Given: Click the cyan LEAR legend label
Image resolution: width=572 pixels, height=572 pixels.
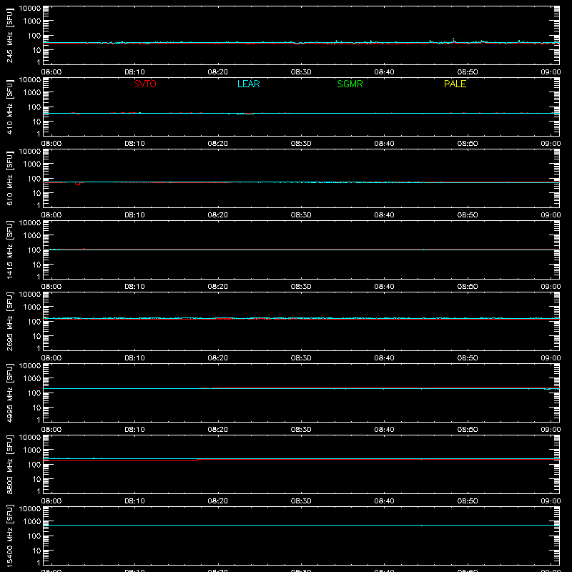Looking at the screenshot, I should pyautogui.click(x=248, y=84).
